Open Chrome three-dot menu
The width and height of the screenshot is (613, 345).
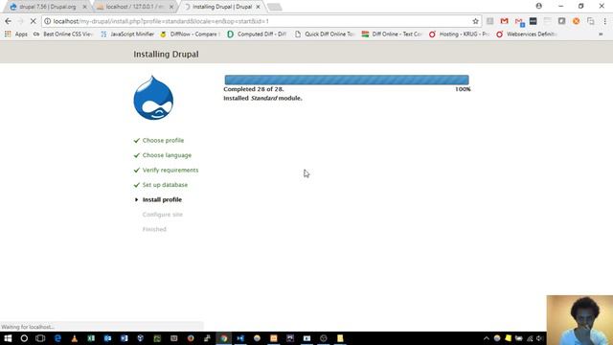605,21
